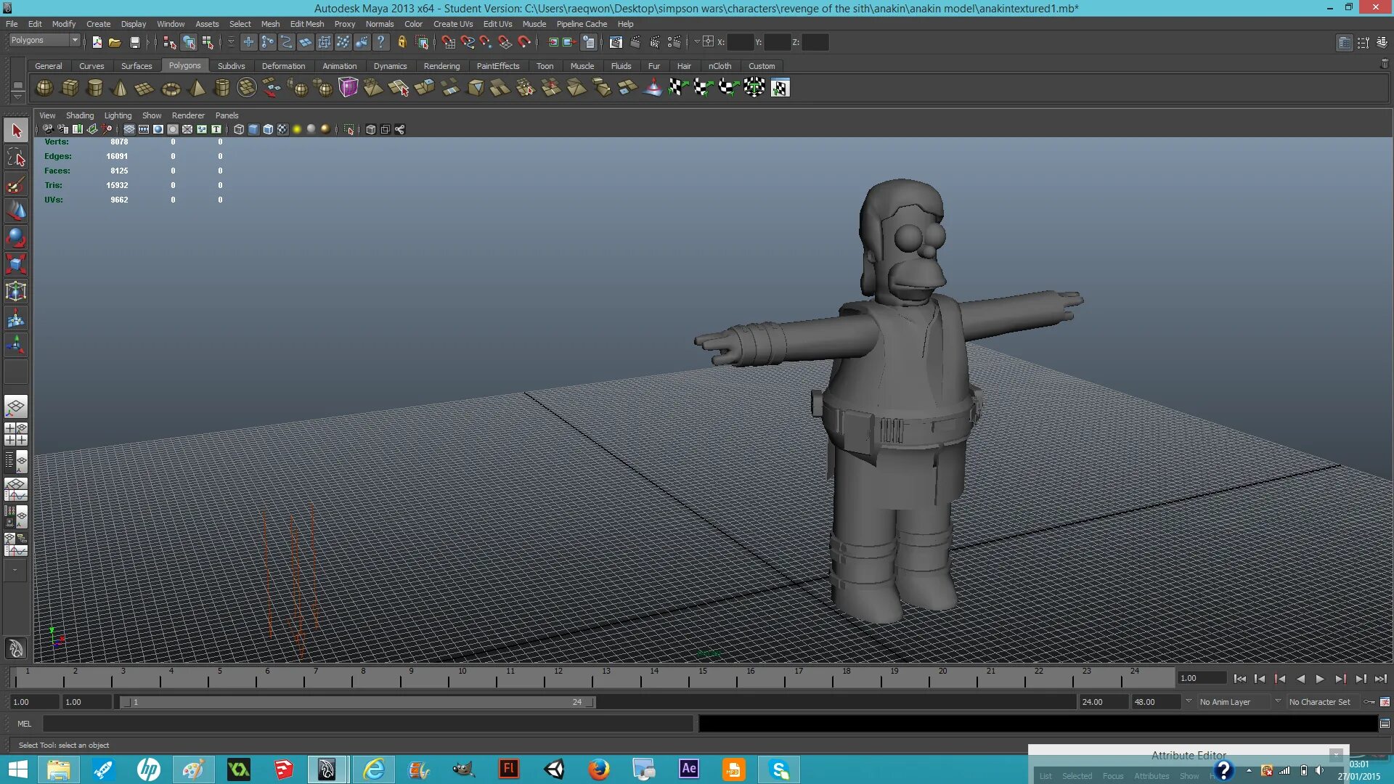Image resolution: width=1394 pixels, height=784 pixels.
Task: Open the Lighting panel menu
Action: point(118,115)
